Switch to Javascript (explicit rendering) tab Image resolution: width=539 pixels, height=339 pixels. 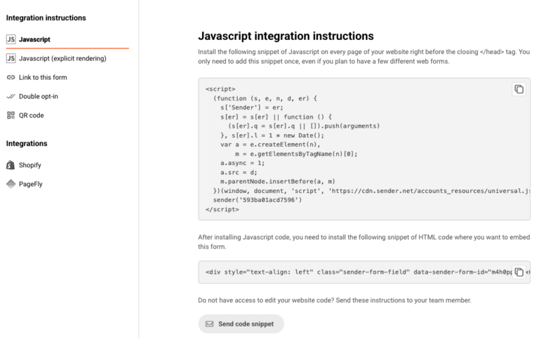[x=63, y=58]
